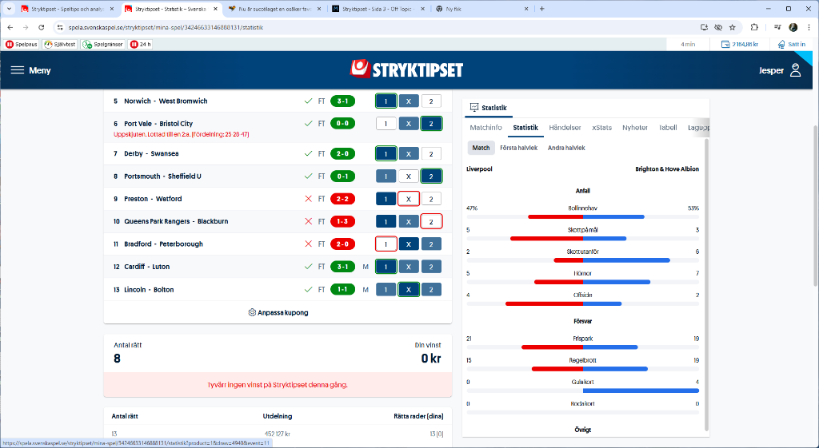819x448 pixels.
Task: Open the xStats tab
Action: tap(601, 128)
